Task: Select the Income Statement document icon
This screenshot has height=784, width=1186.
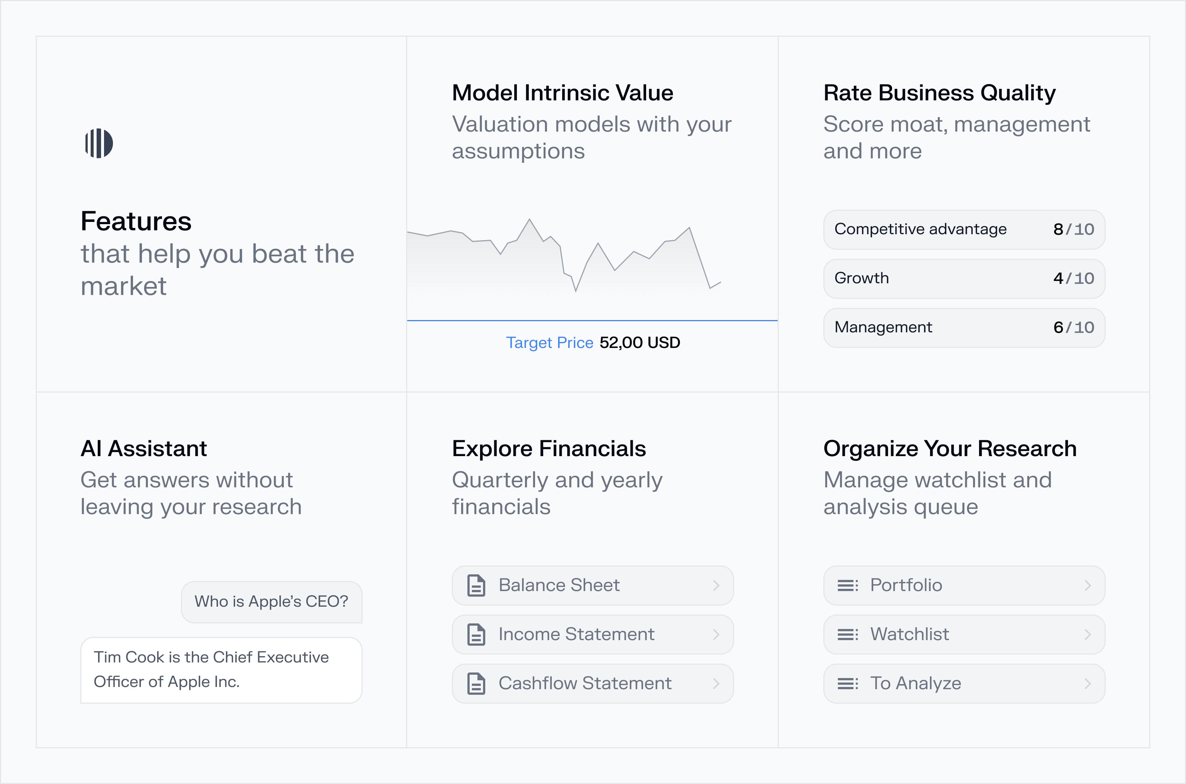Action: [476, 635]
